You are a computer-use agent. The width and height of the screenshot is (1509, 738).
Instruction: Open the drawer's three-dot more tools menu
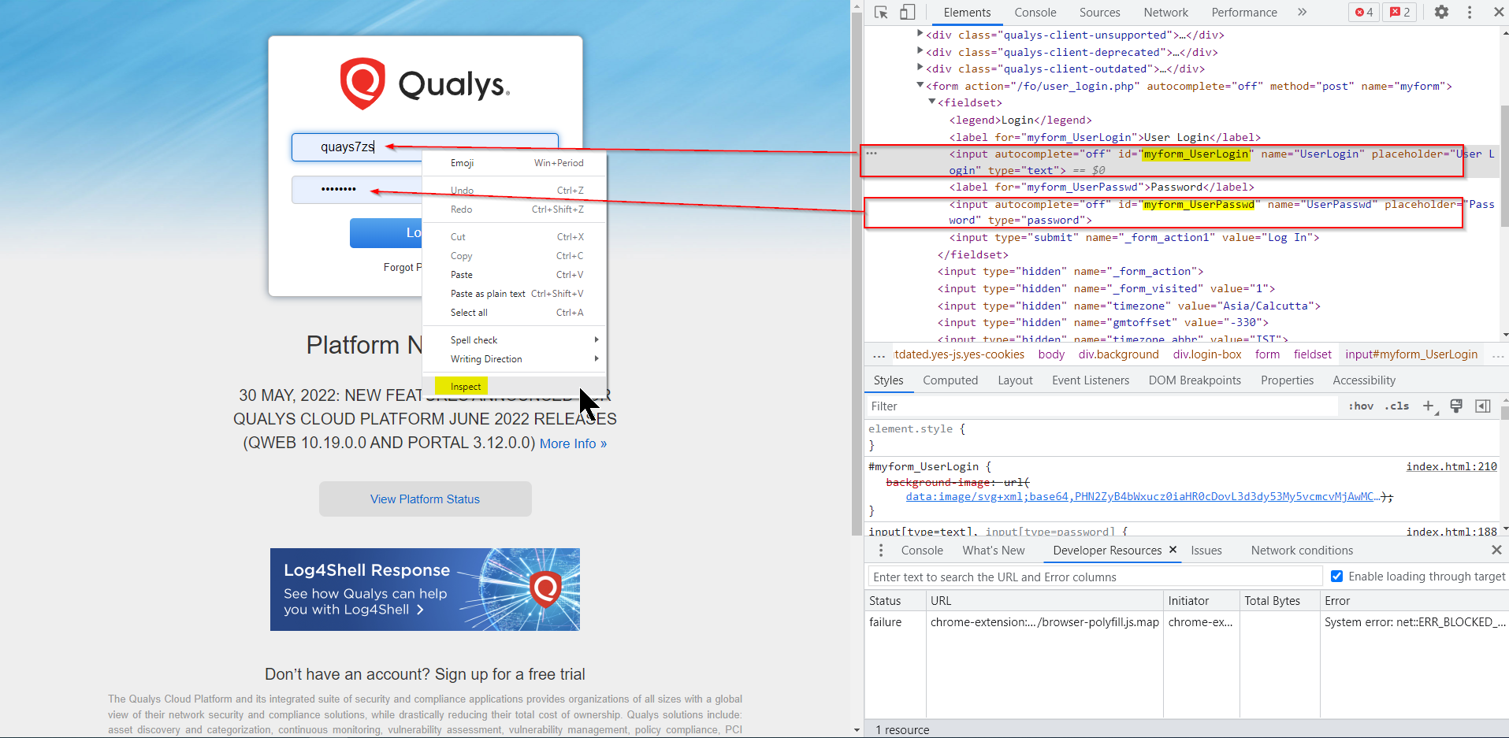(881, 551)
